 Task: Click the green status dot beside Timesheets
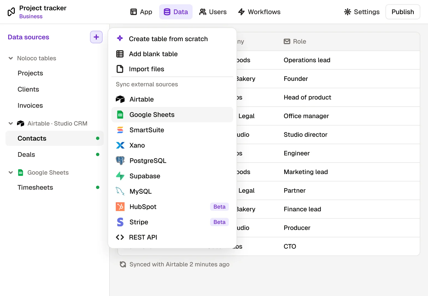98,187
